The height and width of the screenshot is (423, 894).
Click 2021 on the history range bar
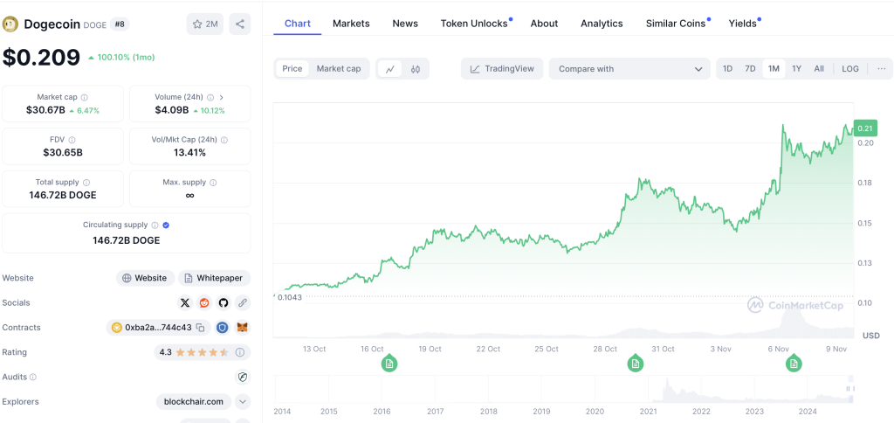(x=647, y=411)
